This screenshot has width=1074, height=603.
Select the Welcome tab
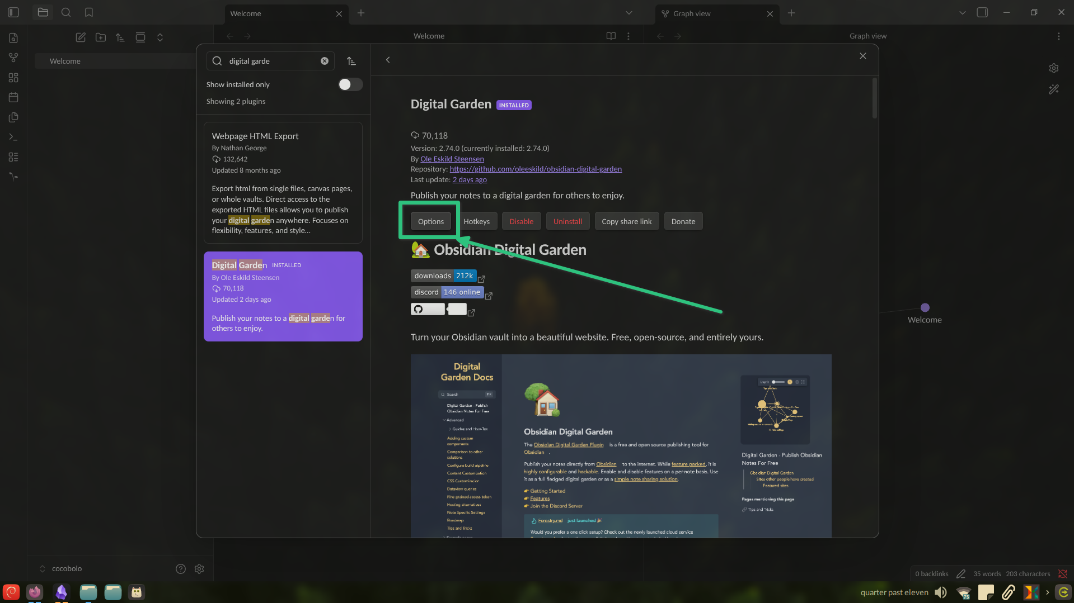pyautogui.click(x=287, y=13)
